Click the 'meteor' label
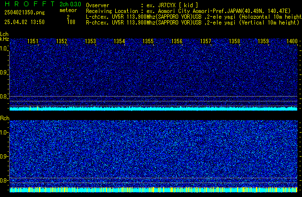The width and height of the screenshot is (302, 197). (68, 10)
